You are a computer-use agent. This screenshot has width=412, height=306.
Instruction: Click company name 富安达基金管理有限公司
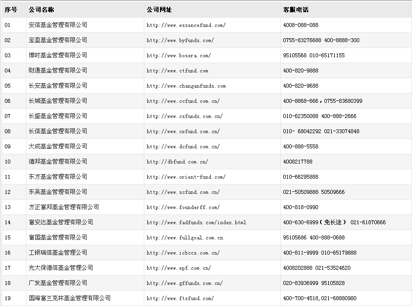pyautogui.click(x=61, y=222)
